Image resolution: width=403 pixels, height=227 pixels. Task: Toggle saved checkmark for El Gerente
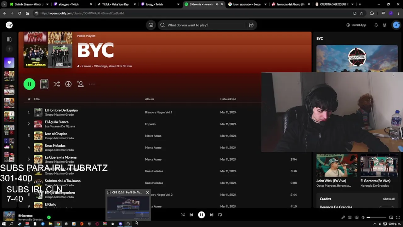click(49, 217)
